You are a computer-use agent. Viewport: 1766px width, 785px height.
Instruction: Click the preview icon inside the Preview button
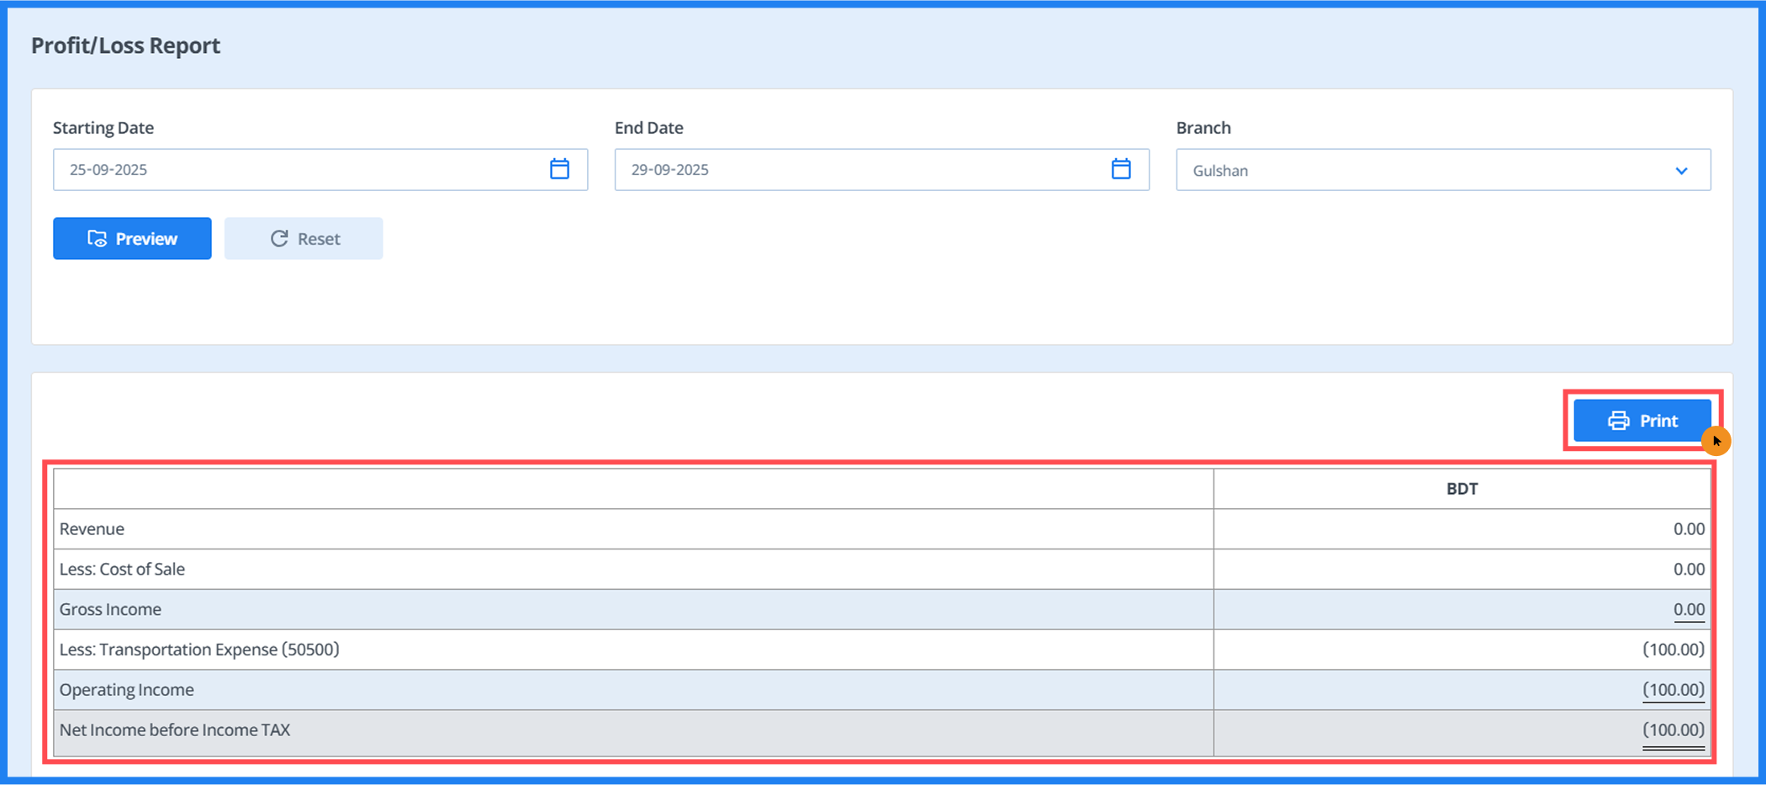click(98, 238)
